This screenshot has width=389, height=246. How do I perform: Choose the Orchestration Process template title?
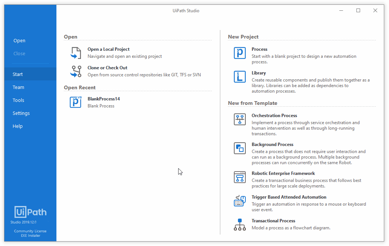tap(274, 116)
